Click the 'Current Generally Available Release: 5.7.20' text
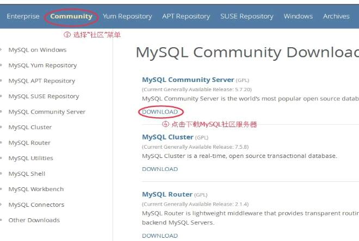The image size is (359, 241). click(197, 90)
